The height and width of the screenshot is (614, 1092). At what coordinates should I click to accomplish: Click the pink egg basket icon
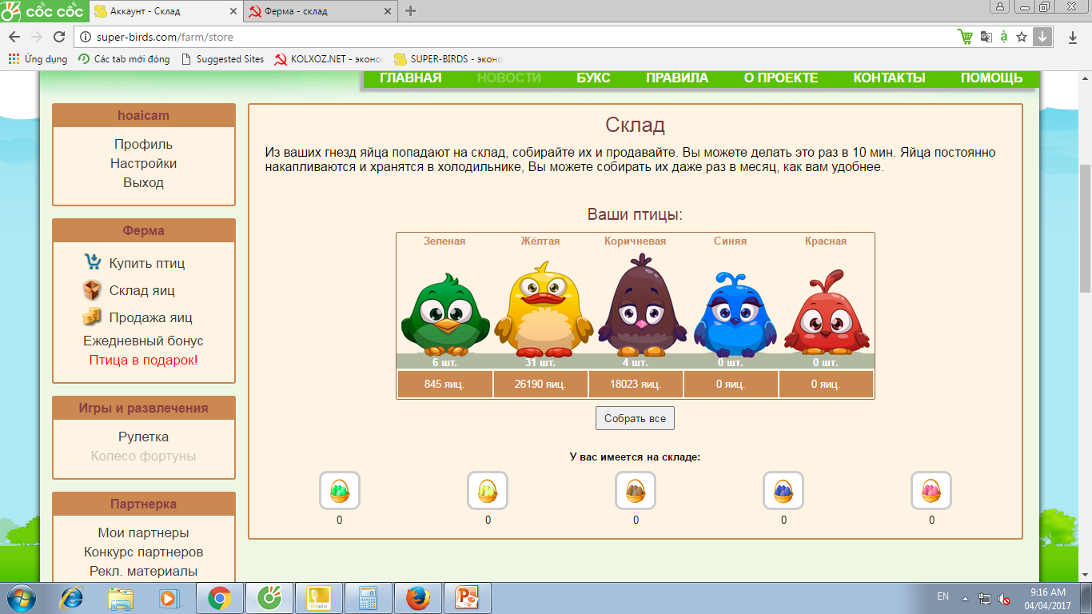tap(931, 490)
